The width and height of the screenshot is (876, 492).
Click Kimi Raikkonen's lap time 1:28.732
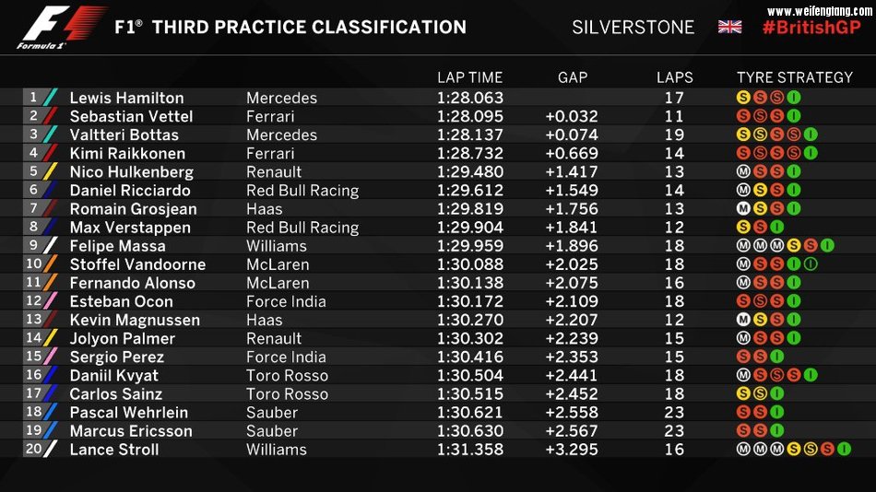click(x=470, y=153)
